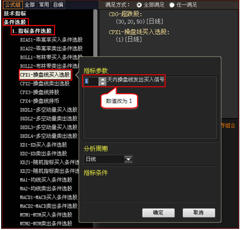Open the 日线 analysis period dropdown

[128, 159]
